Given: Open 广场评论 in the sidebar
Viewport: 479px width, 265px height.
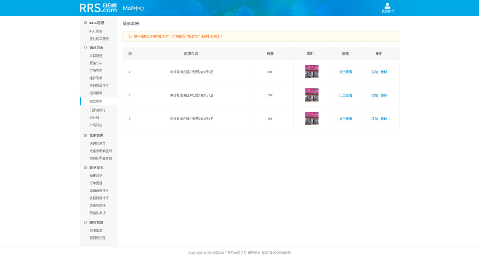Looking at the screenshot, I should [96, 125].
